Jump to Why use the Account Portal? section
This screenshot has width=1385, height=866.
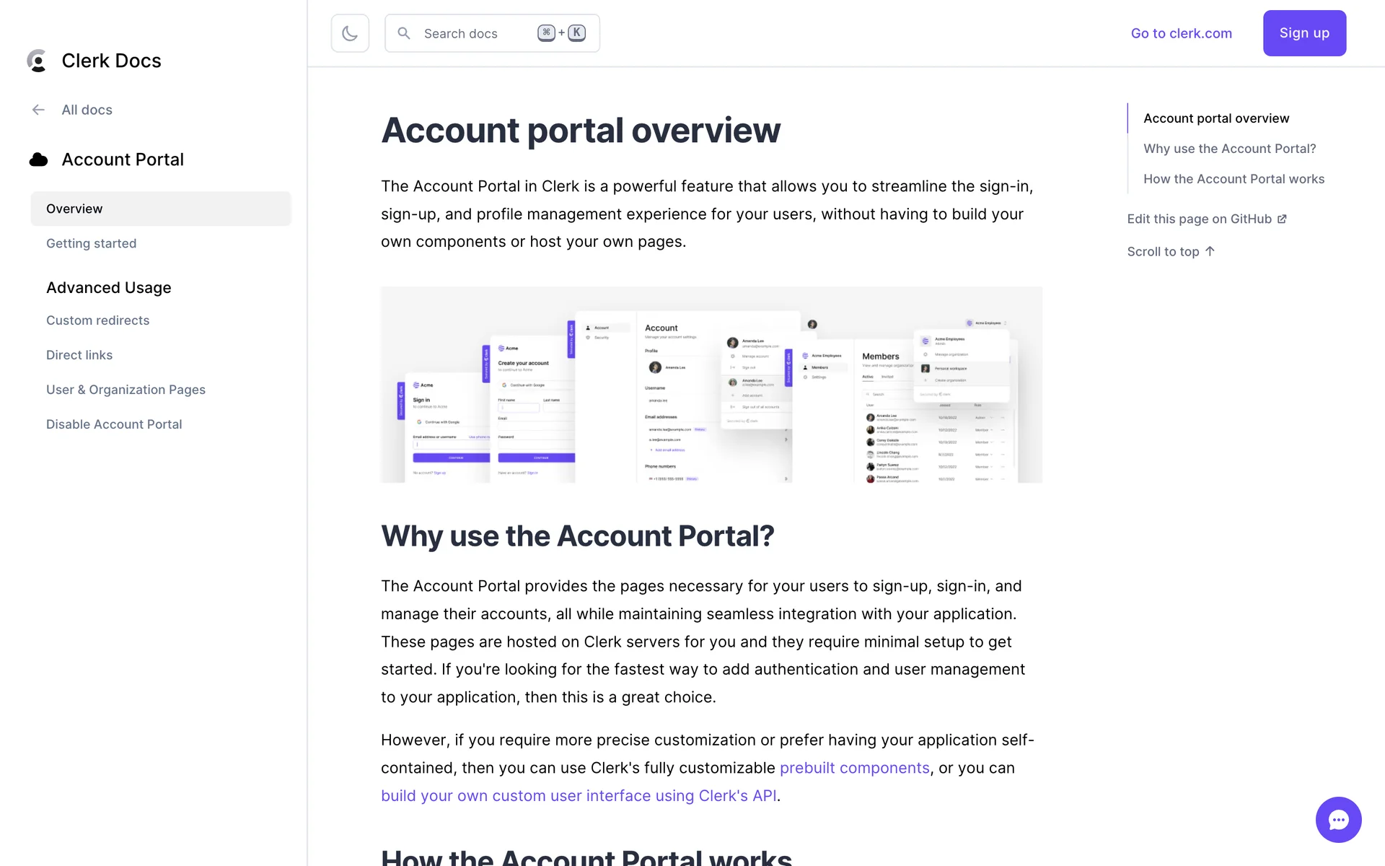point(1229,149)
